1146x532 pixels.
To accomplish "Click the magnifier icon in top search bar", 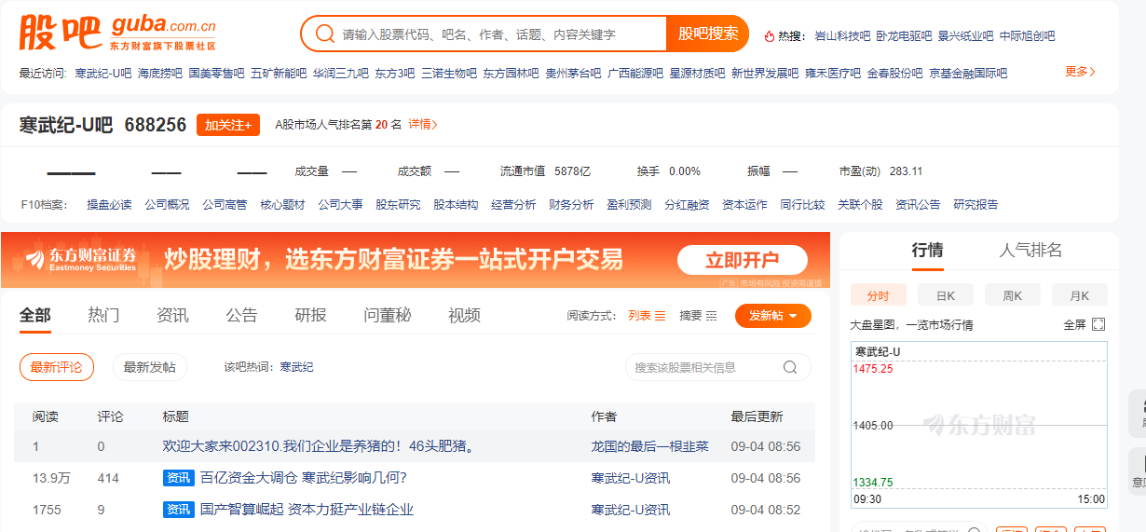I will pos(324,34).
